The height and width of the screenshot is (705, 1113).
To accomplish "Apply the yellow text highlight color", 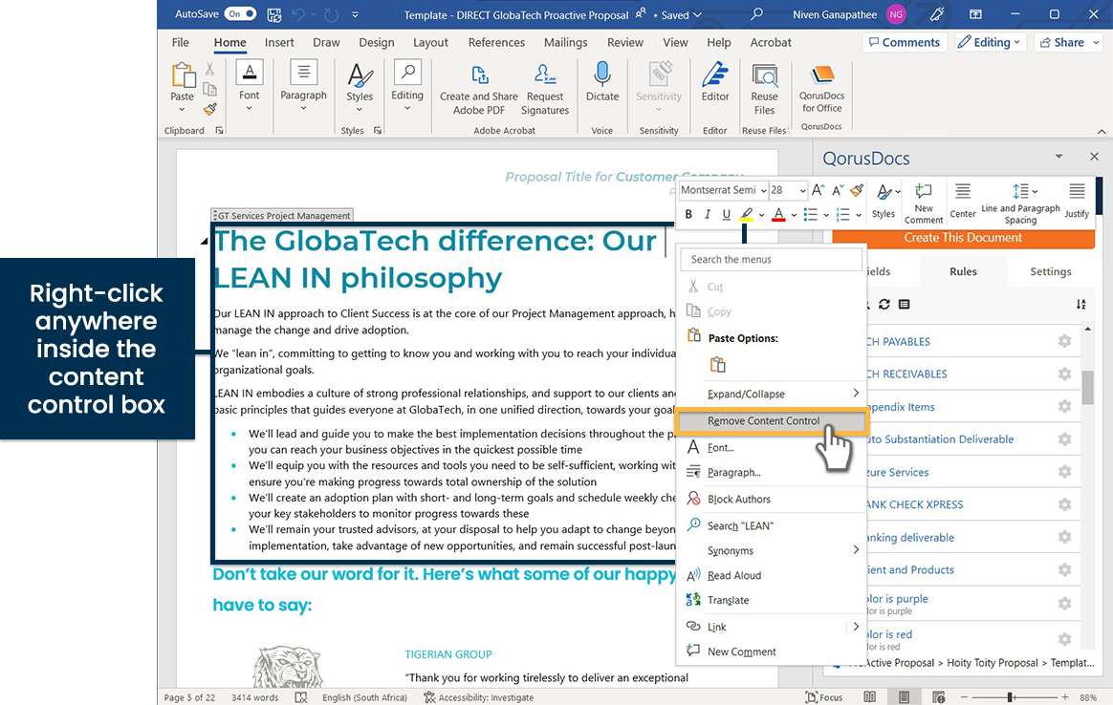I will (x=746, y=214).
